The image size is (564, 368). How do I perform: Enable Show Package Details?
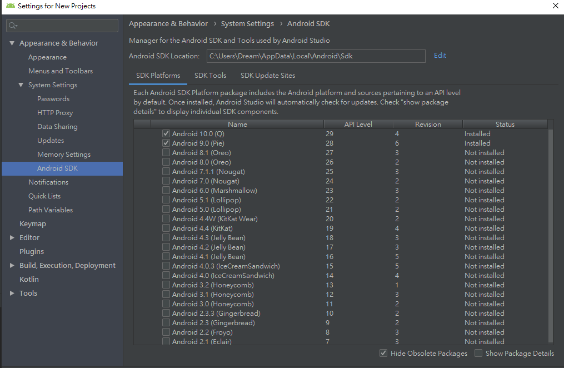coord(478,353)
